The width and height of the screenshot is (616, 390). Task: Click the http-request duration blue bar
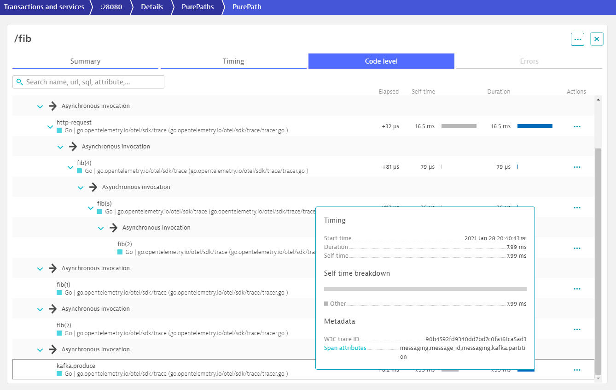535,126
